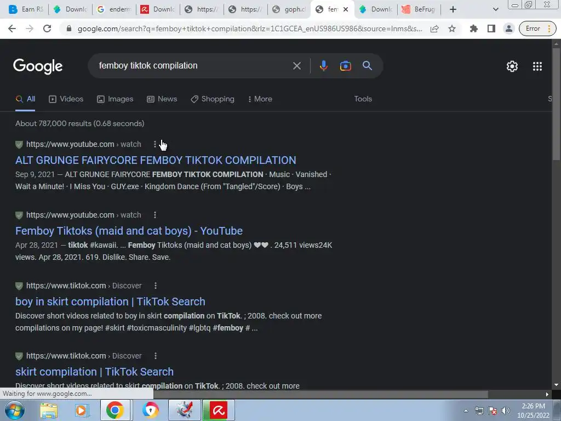Image resolution: width=561 pixels, height=421 pixels.
Task: Open the ALT GRUNGE FAIRYCORE result link
Action: pyautogui.click(x=156, y=160)
